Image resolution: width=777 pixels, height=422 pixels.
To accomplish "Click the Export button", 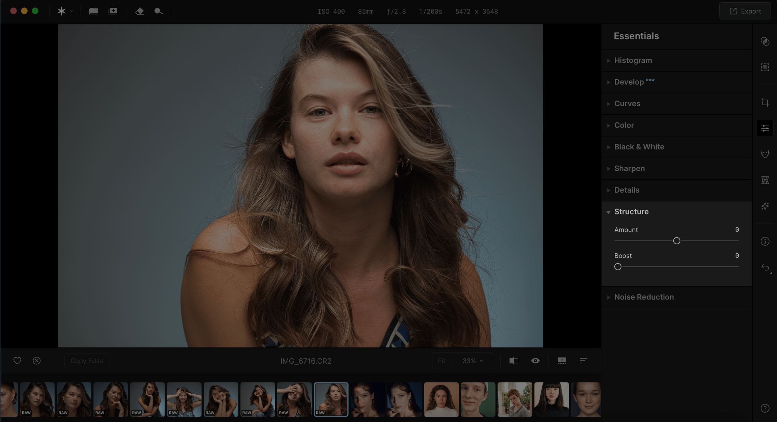I will (x=745, y=11).
